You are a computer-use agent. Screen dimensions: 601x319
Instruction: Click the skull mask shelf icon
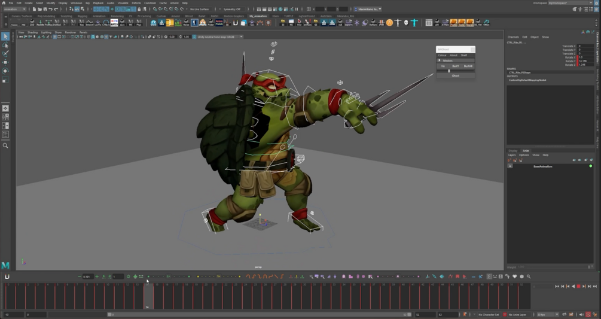click(406, 23)
